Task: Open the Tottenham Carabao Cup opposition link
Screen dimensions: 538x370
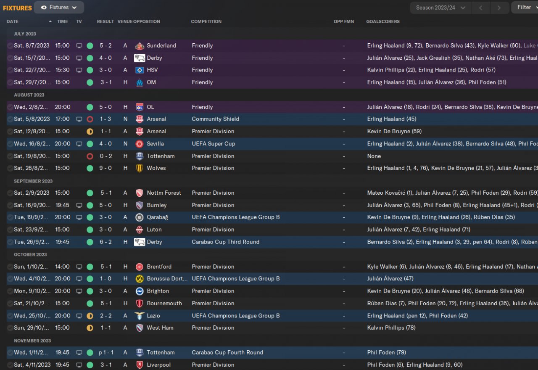Action: click(160, 353)
